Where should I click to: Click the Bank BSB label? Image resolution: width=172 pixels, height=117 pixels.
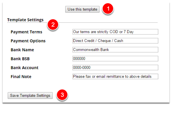point(20,59)
